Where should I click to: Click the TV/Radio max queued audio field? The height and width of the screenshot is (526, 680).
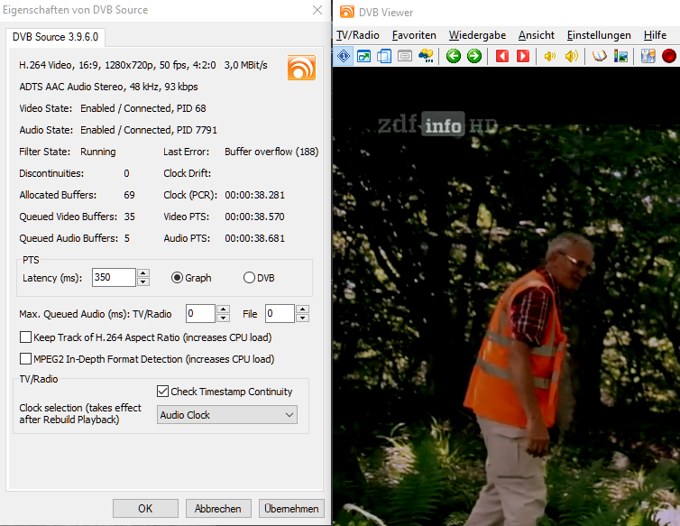(200, 313)
